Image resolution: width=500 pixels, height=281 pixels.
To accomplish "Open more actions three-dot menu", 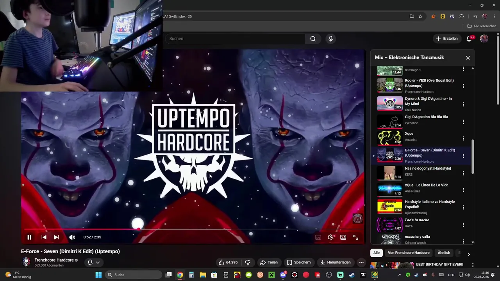I will 361,262.
